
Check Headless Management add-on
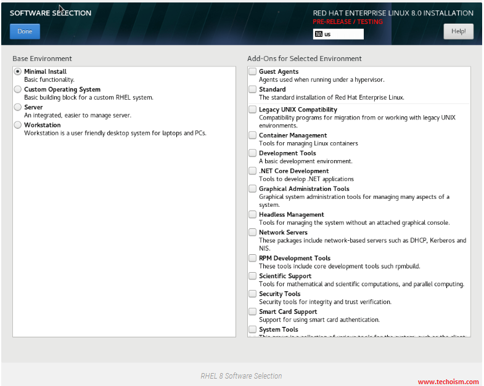pos(253,215)
